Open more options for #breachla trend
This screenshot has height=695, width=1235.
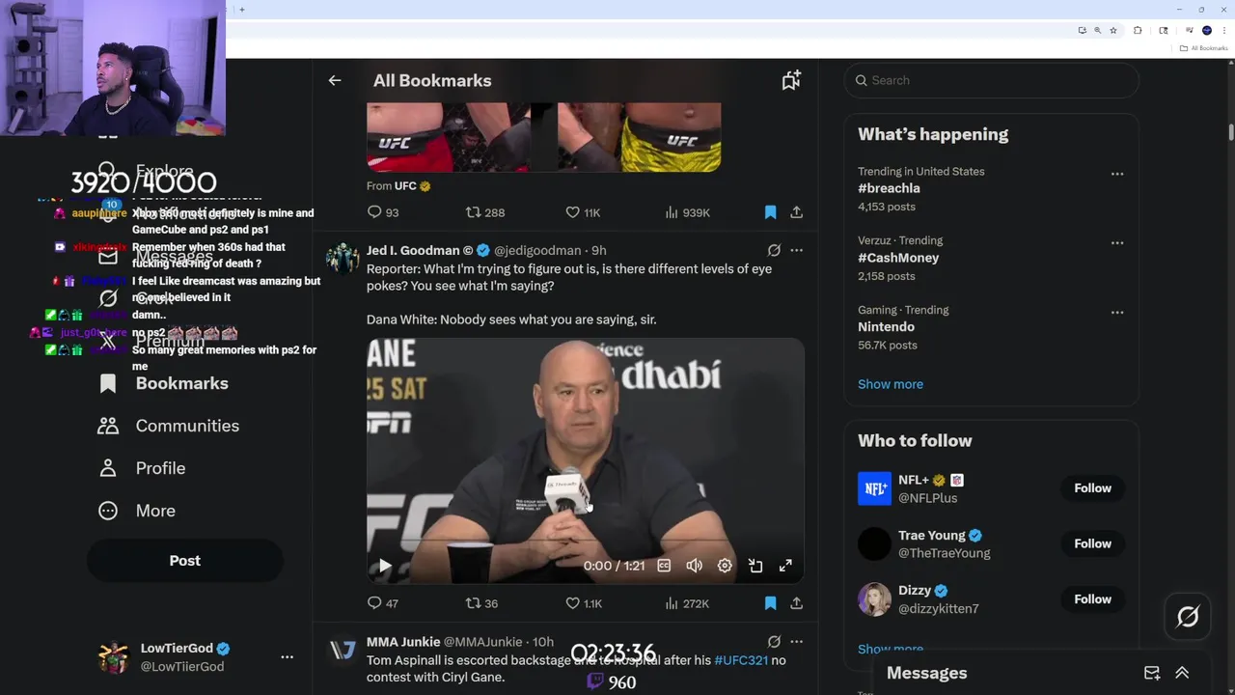[x=1116, y=174]
